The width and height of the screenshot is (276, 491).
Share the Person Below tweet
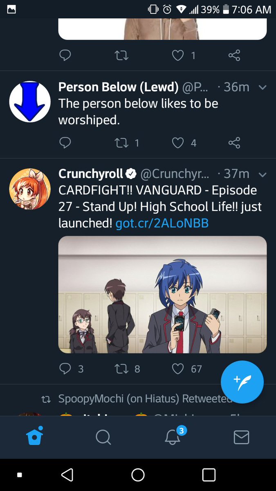click(x=234, y=142)
